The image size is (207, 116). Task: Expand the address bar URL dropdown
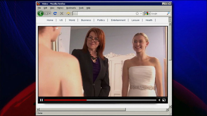tap(141, 13)
